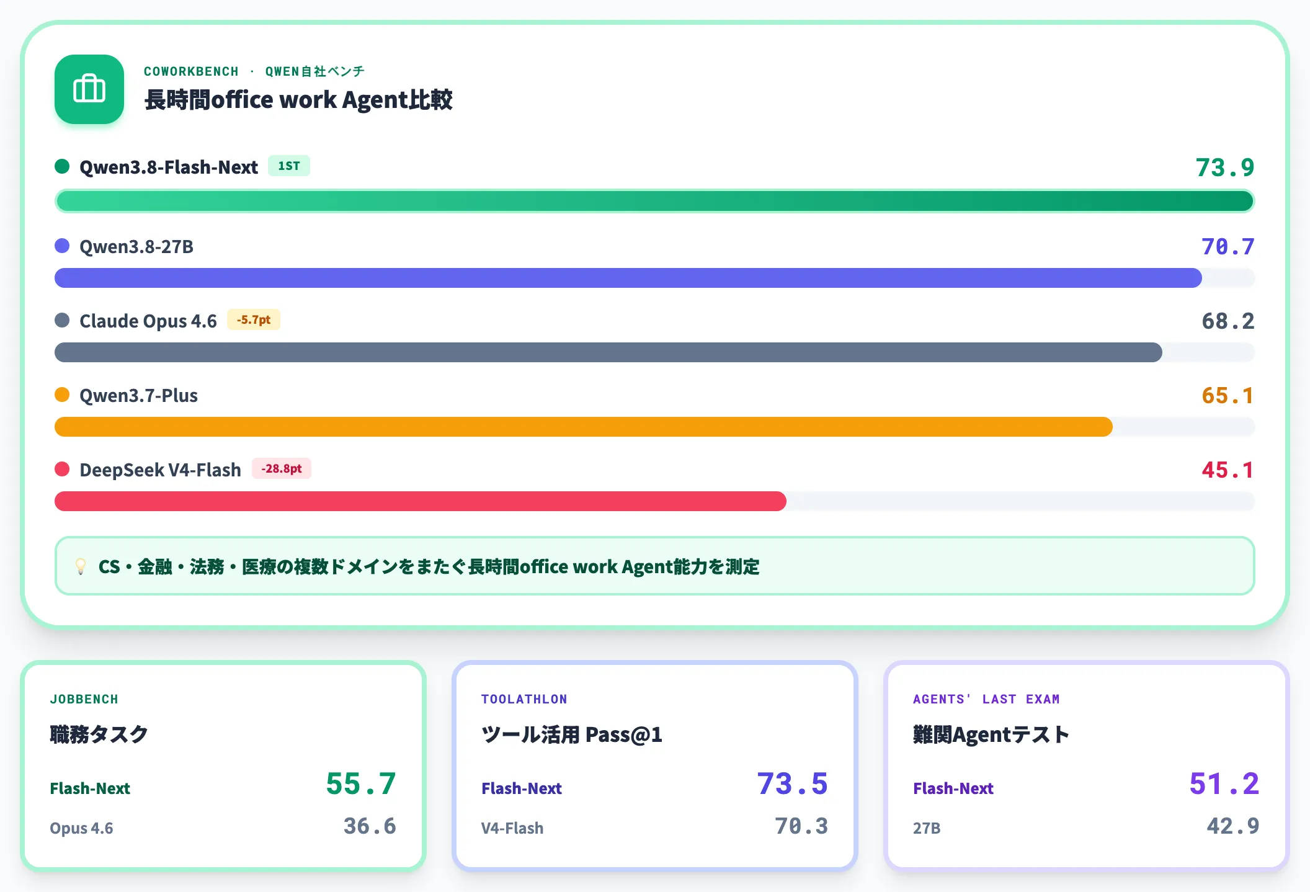Click the score 73.9
The width and height of the screenshot is (1310, 892).
click(x=1225, y=167)
